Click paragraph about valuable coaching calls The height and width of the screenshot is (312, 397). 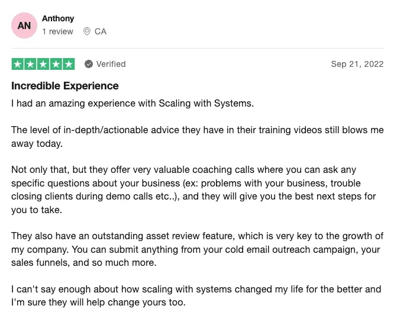pyautogui.click(x=193, y=189)
